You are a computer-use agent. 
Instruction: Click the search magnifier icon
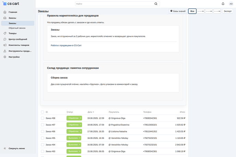click(x=156, y=4)
